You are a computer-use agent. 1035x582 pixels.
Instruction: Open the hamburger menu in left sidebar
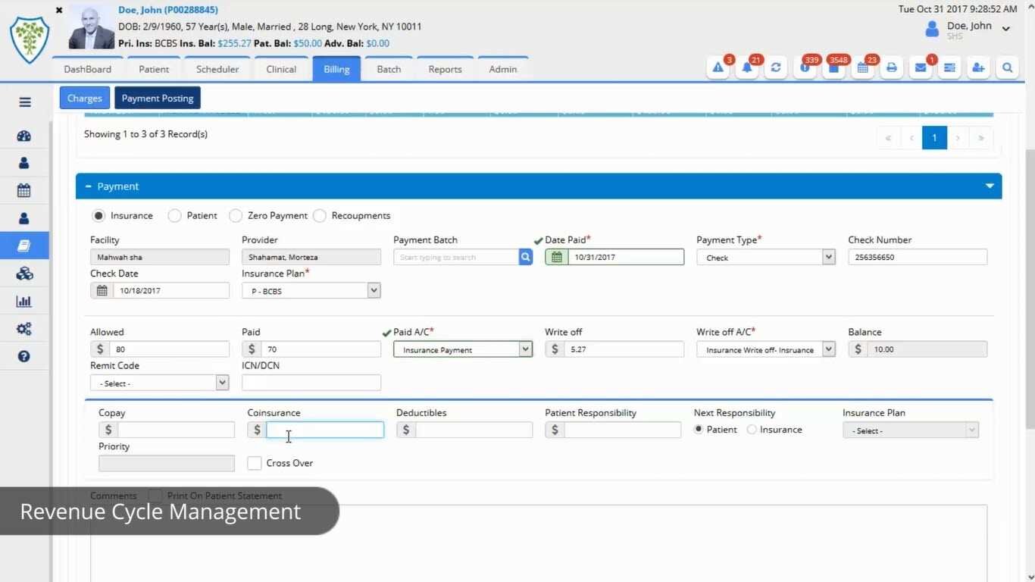[24, 102]
